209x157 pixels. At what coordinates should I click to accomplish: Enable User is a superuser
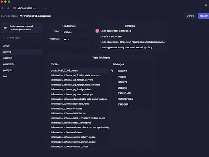tap(97, 36)
